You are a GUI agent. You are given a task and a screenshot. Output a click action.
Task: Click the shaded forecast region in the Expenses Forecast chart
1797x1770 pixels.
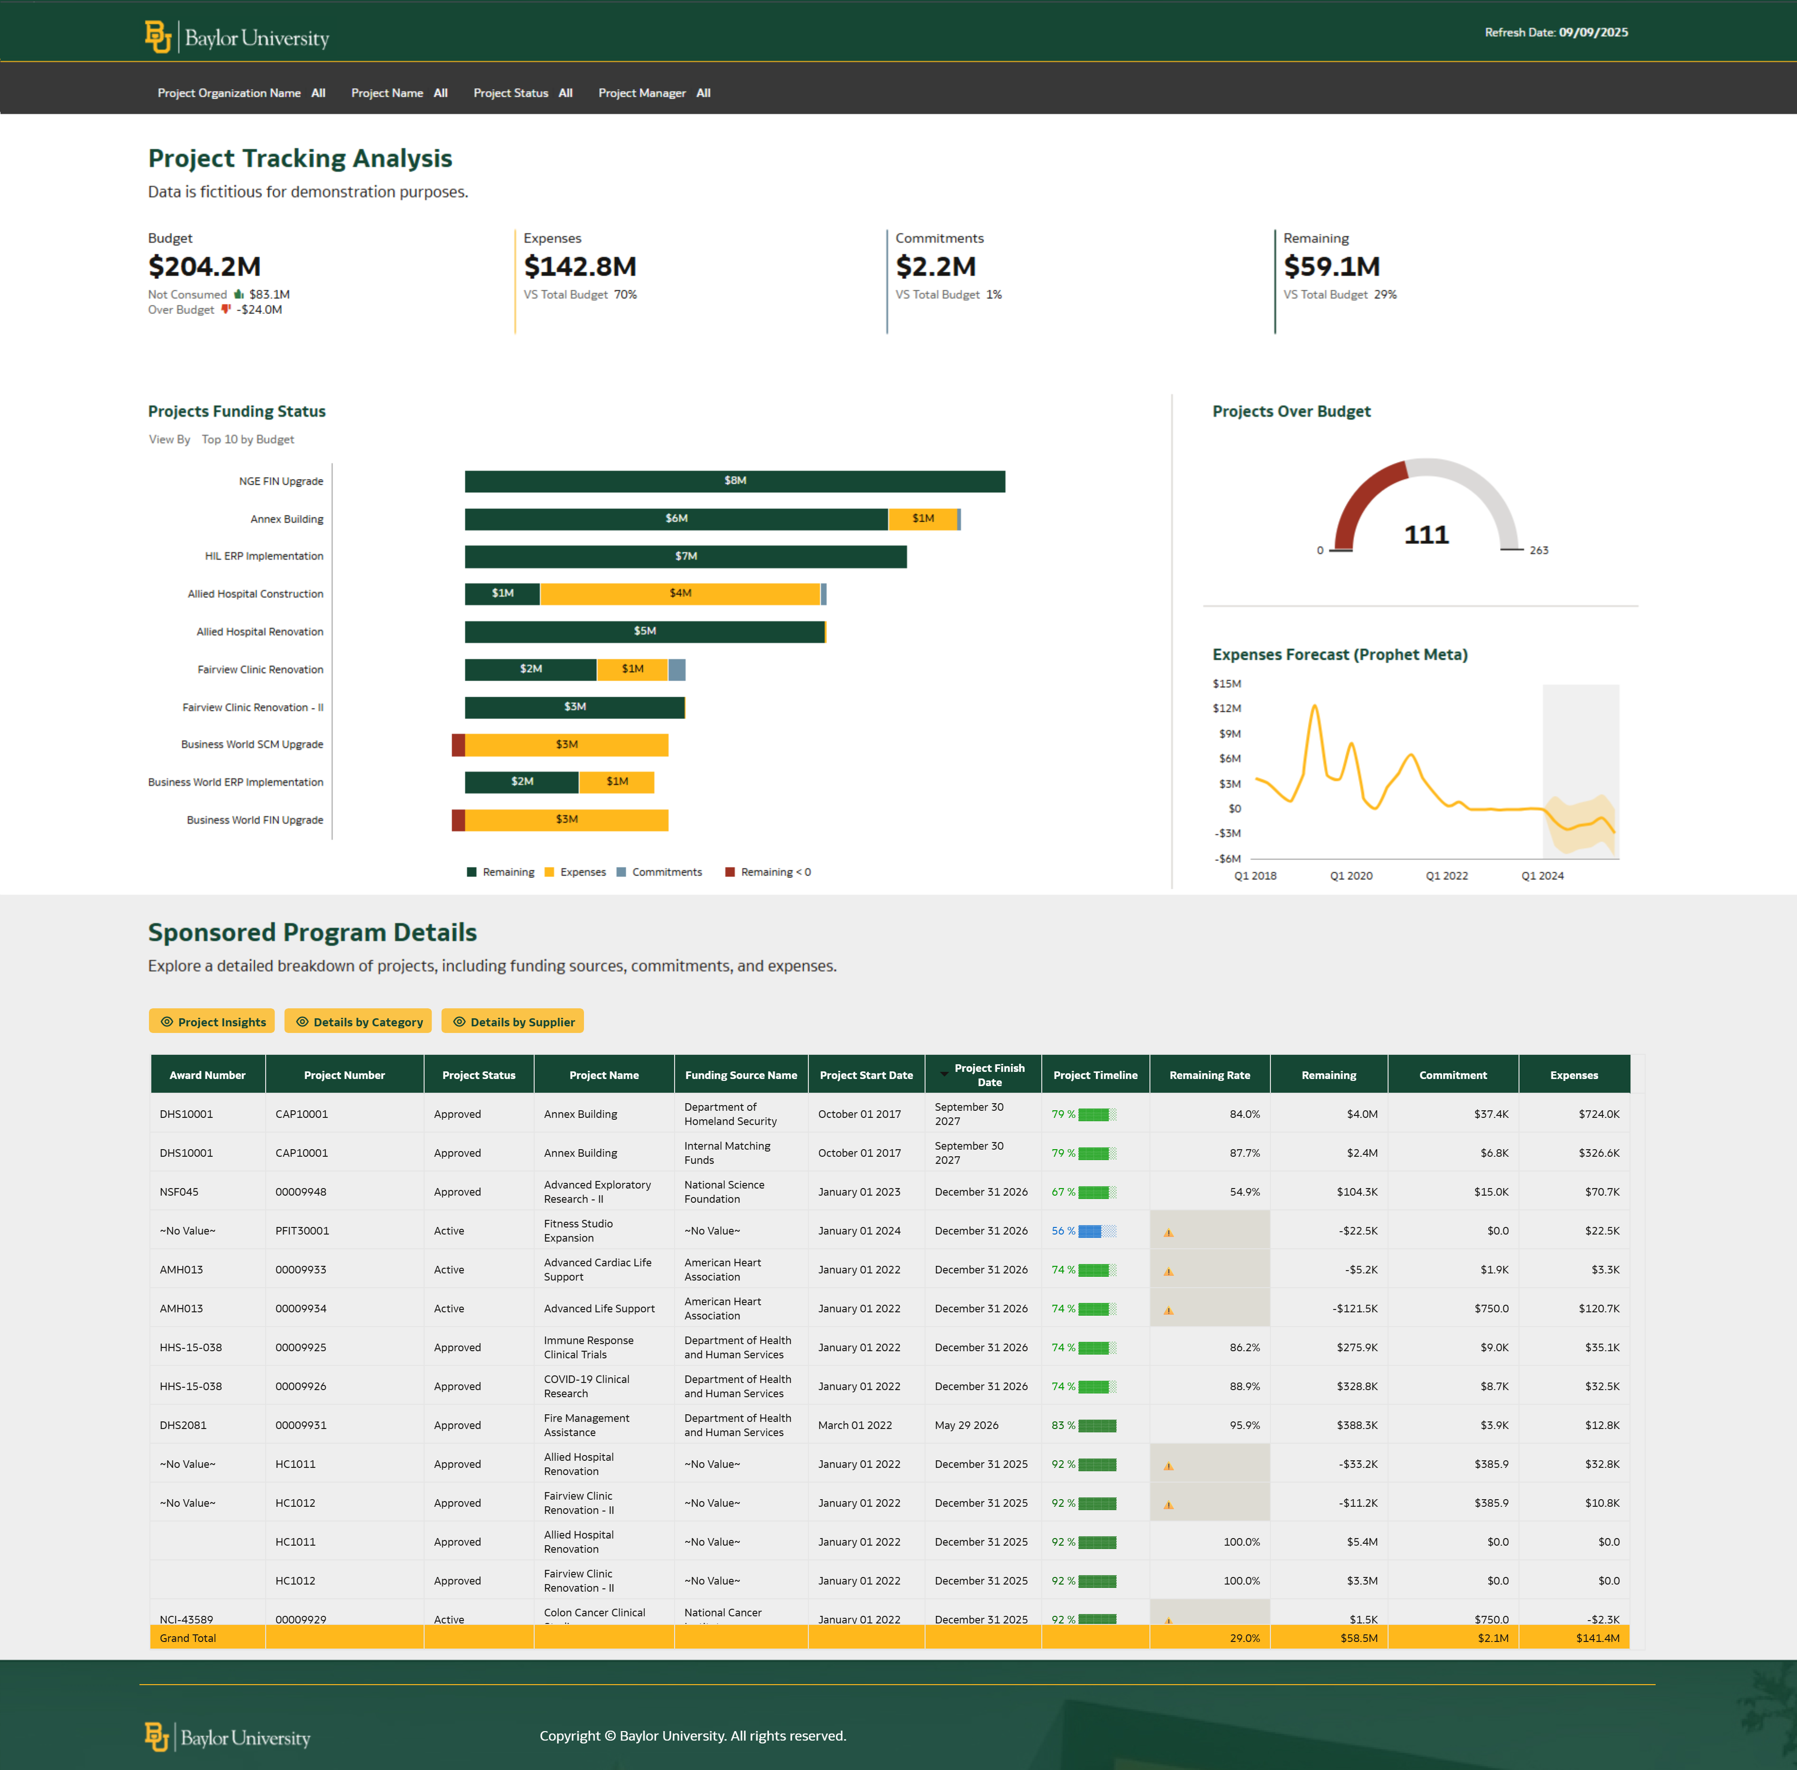1580,771
